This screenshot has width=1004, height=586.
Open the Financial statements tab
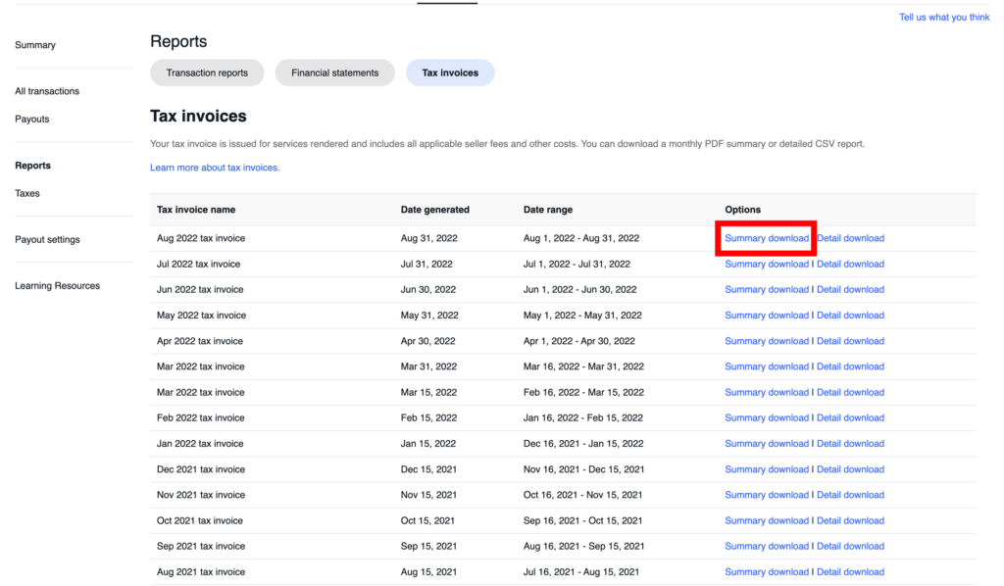pyautogui.click(x=334, y=73)
